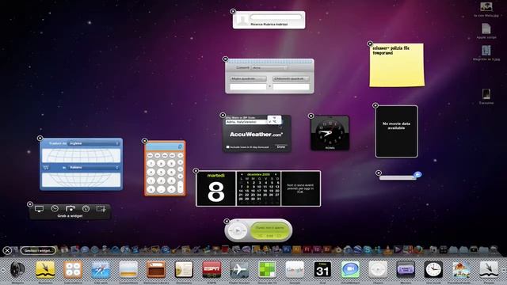The image size is (507, 285).
Task: Remove the calculator widget with its X button
Action: 144,141
